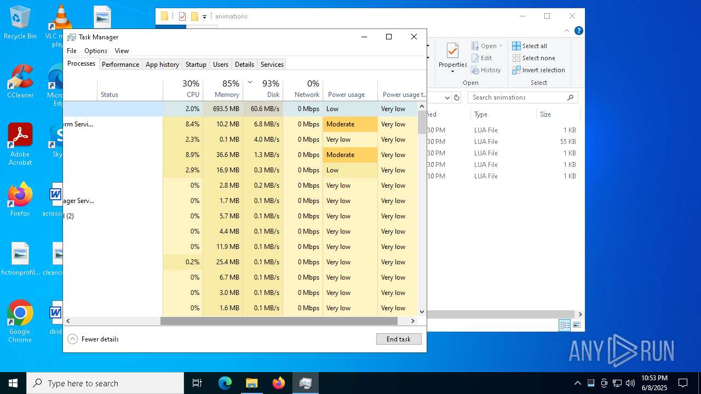Select the process row using 693.5 MB
The height and width of the screenshot is (394, 701).
point(240,109)
